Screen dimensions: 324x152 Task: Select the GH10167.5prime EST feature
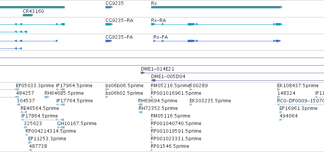[x=61, y=127]
